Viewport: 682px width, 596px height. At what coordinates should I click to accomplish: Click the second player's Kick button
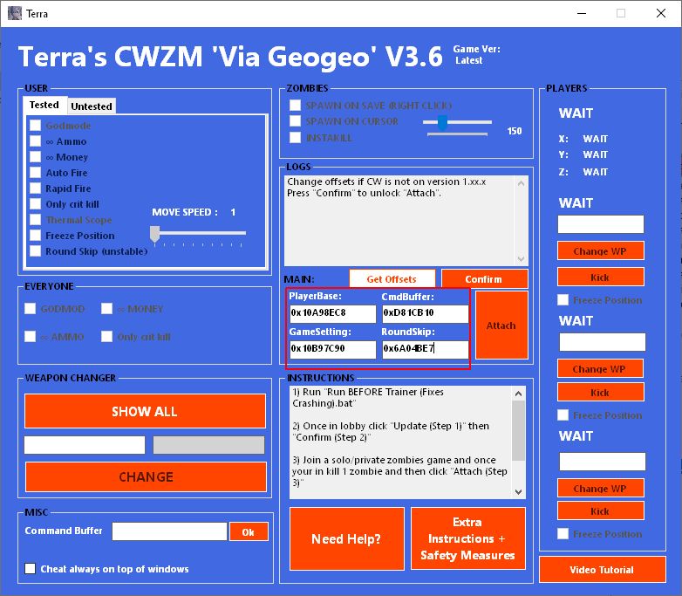click(600, 393)
